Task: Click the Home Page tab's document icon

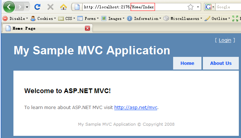Action: click(x=8, y=28)
